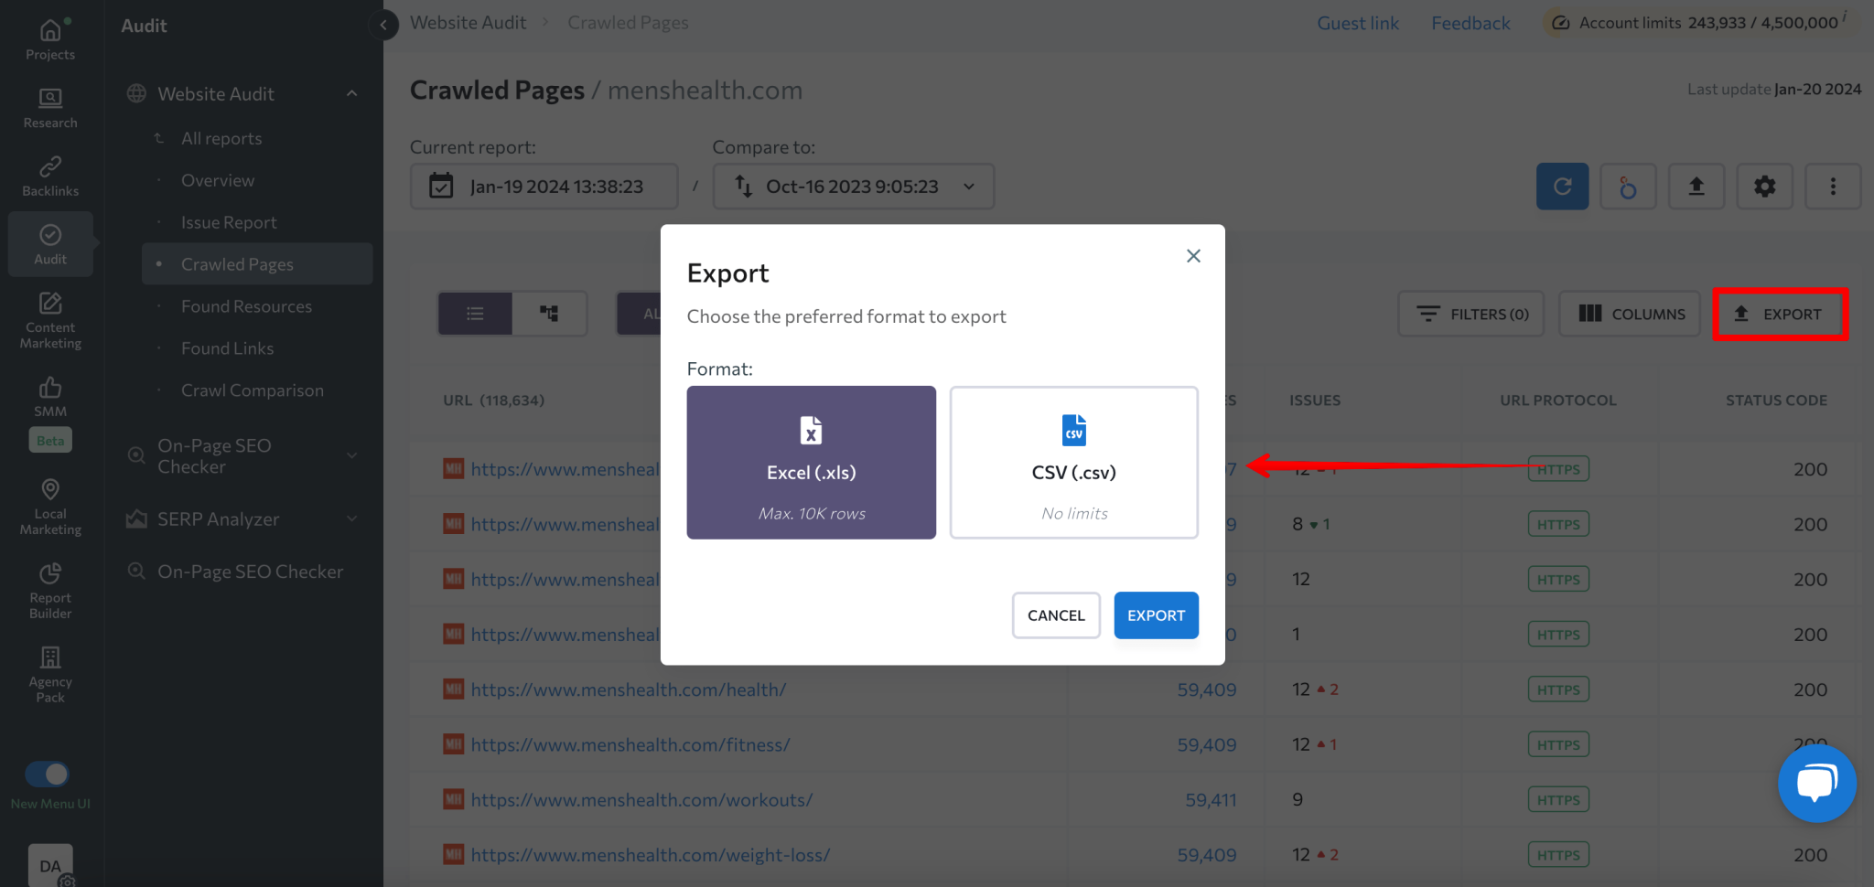Click the Guest link option
This screenshot has height=887, width=1874.
[x=1358, y=22]
